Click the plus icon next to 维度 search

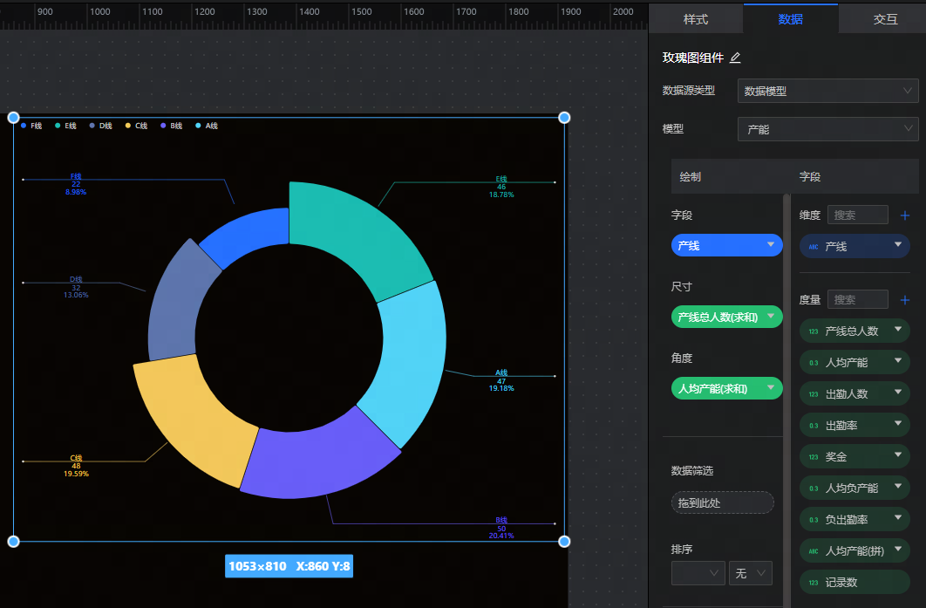click(905, 215)
